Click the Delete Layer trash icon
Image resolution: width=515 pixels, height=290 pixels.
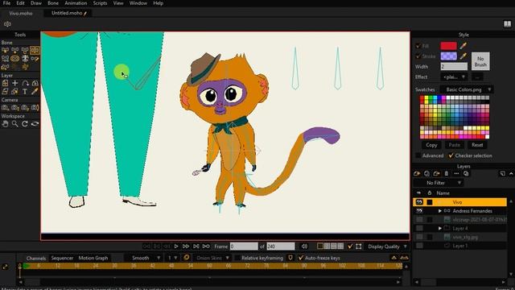(447, 173)
